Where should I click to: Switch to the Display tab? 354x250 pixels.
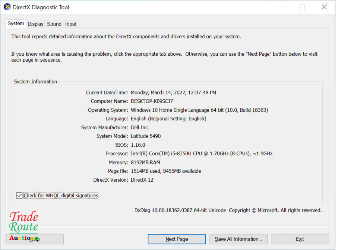pyautogui.click(x=35, y=24)
